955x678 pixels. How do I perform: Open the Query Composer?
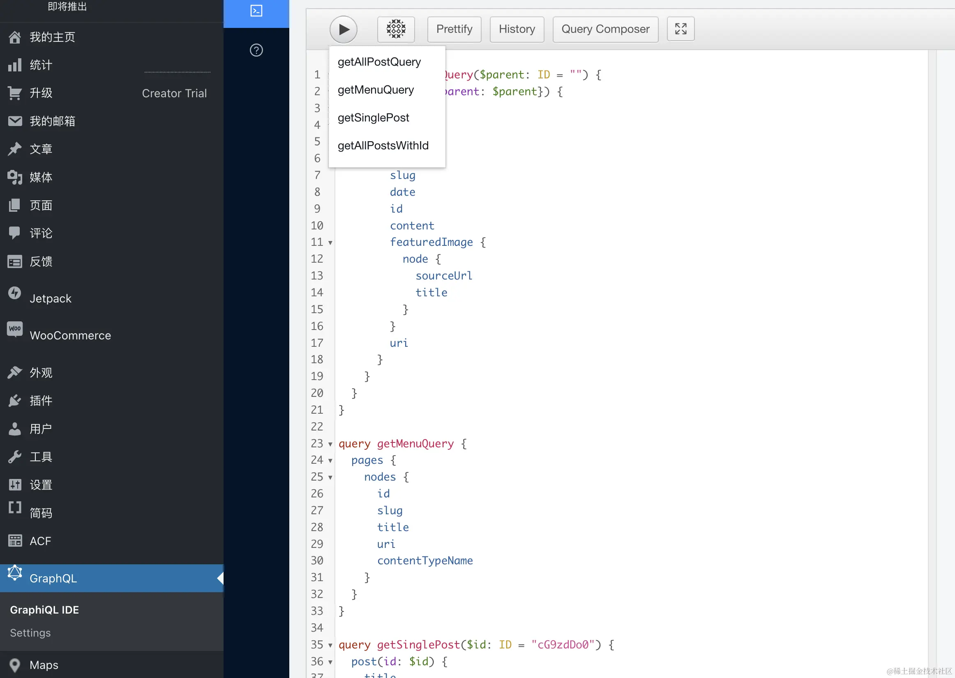tap(605, 29)
